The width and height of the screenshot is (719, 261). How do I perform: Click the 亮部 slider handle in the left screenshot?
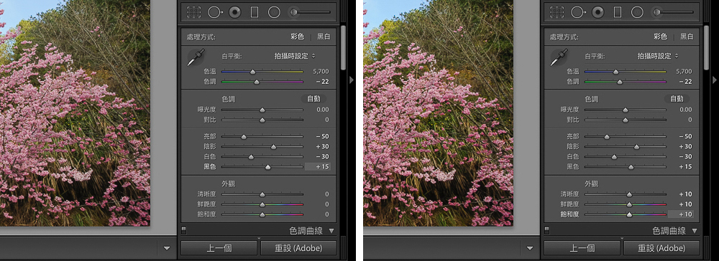[244, 137]
